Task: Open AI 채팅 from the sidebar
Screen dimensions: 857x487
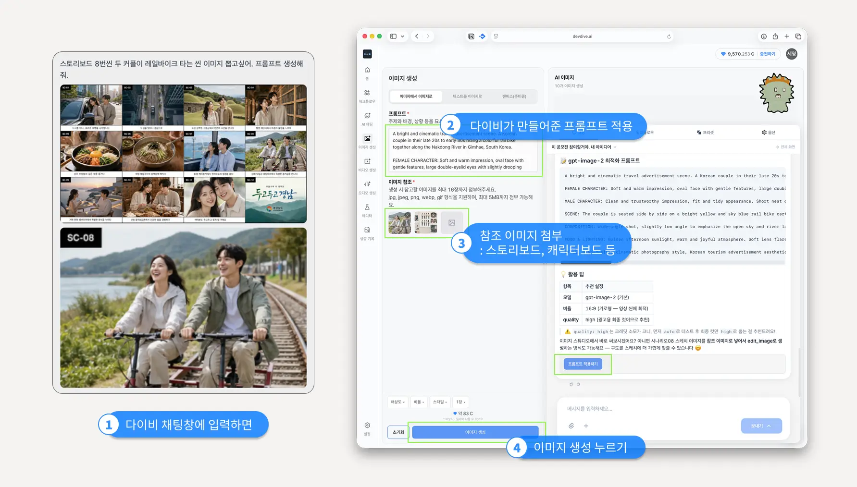Action: (x=367, y=119)
